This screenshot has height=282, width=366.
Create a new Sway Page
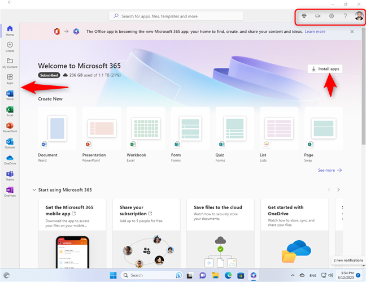click(323, 135)
